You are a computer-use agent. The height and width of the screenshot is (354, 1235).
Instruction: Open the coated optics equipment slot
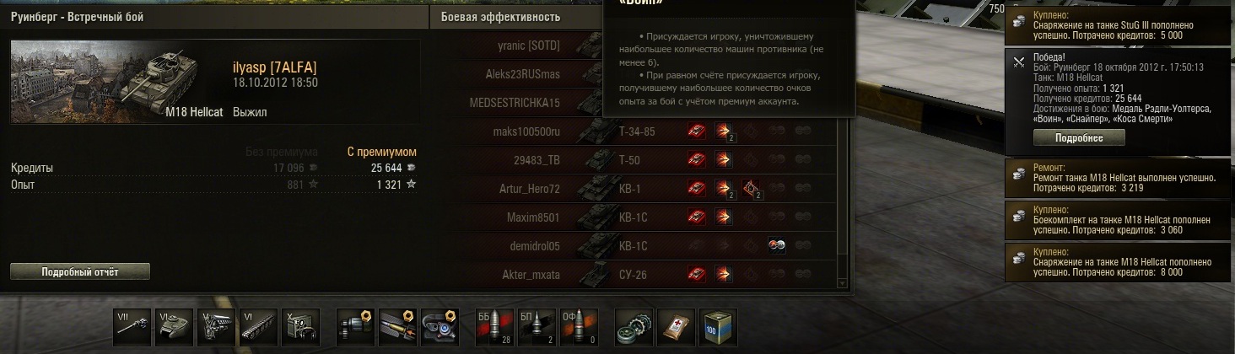click(x=439, y=324)
